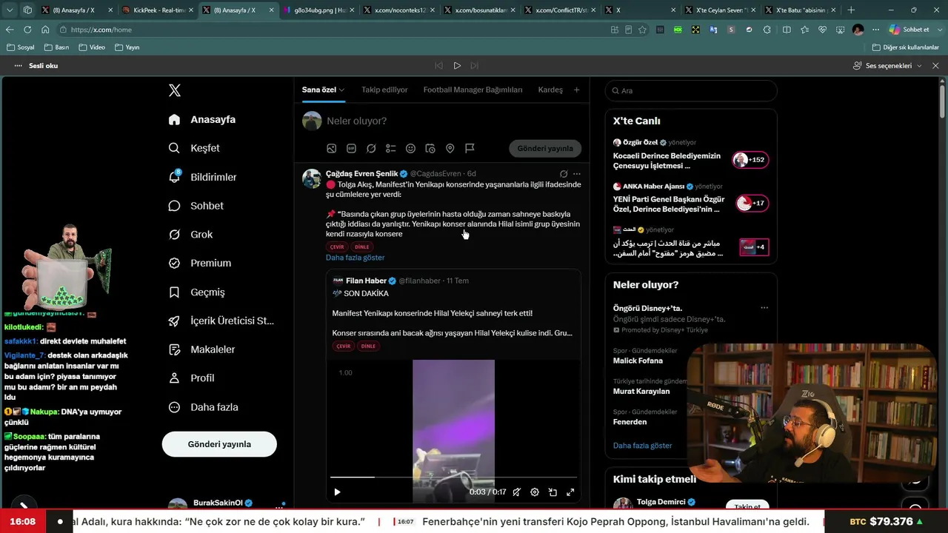The height and width of the screenshot is (533, 948).
Task: Show more trends in Neler oluyor
Action: coord(643,446)
